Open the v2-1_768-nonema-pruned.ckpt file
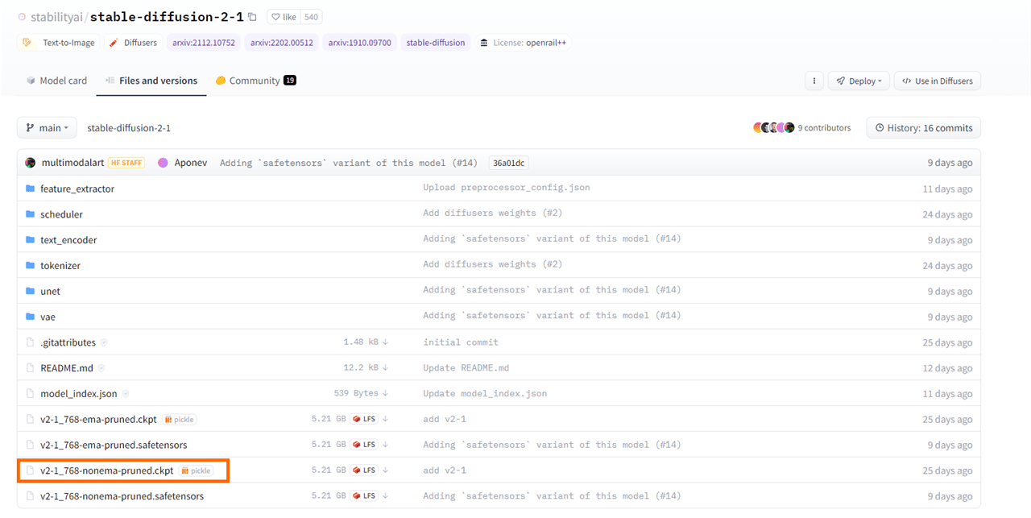This screenshot has width=1031, height=518. click(x=106, y=470)
